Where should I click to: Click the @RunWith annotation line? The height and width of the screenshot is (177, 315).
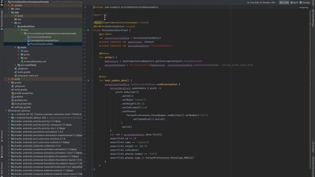point(114,27)
